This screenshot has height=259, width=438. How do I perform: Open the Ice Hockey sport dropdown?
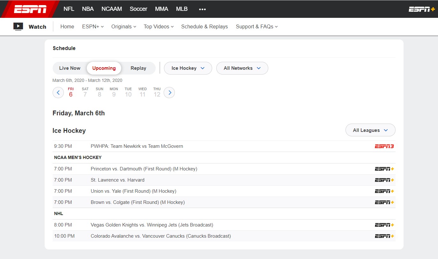tap(188, 68)
